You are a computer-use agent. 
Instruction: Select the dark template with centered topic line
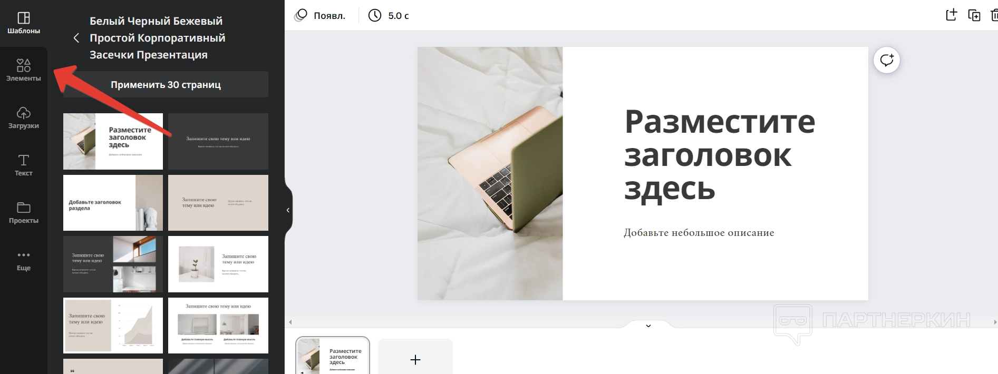point(218,141)
